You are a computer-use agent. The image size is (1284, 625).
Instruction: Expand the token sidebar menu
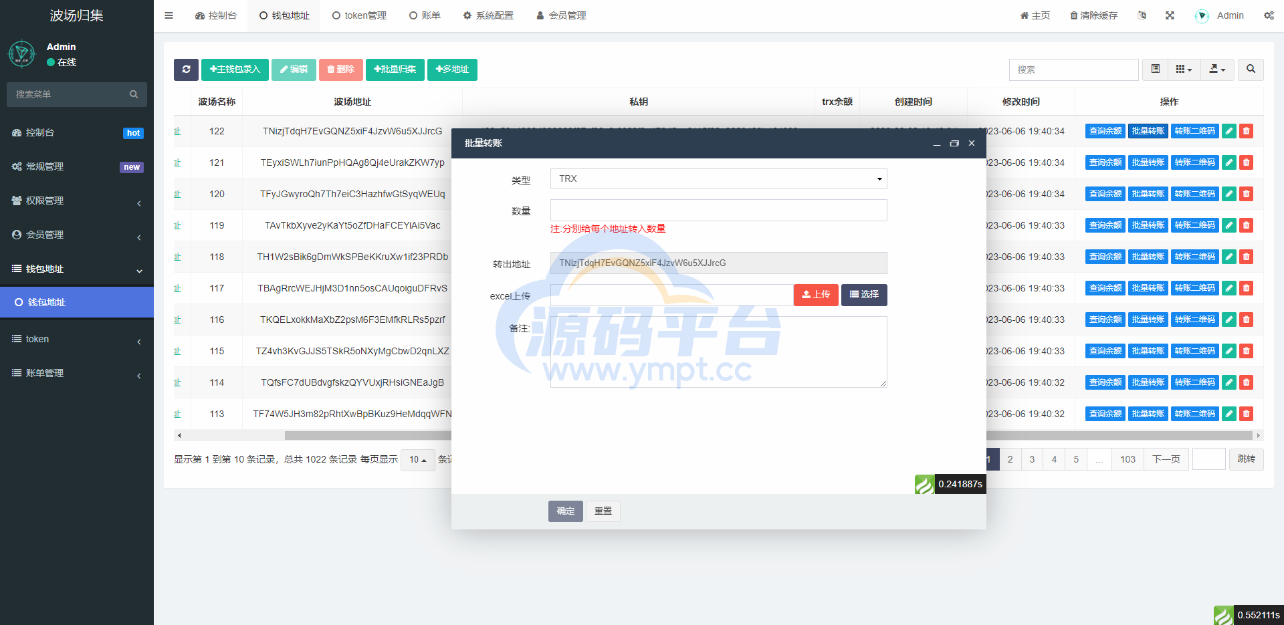tap(77, 339)
